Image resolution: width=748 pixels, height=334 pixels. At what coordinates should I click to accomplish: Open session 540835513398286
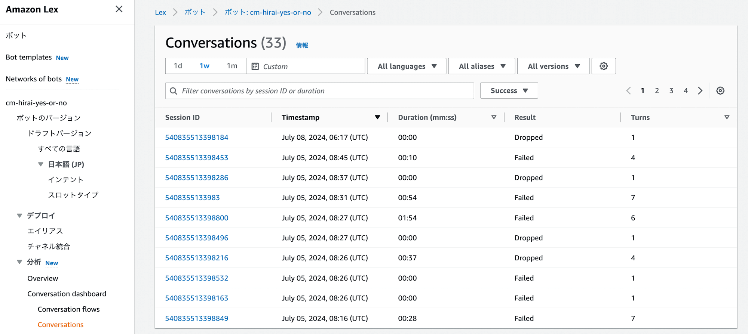pos(197,178)
